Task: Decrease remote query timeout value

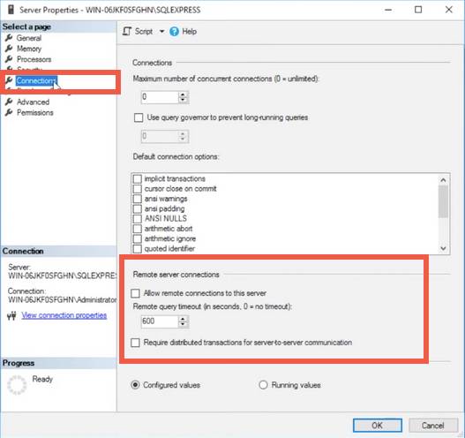Action: point(183,325)
